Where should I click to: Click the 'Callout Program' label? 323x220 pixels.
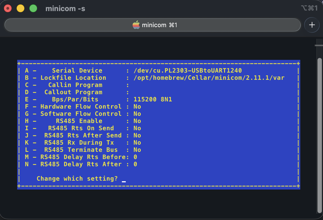coord(73,92)
